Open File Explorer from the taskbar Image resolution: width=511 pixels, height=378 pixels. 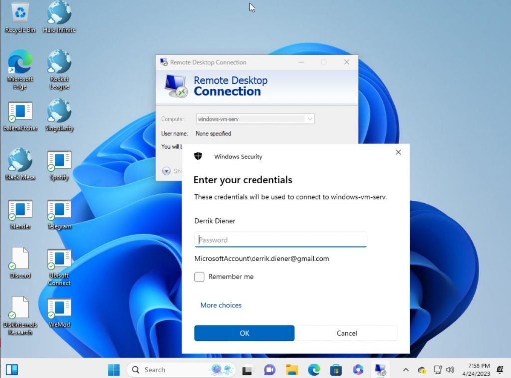[292, 370]
